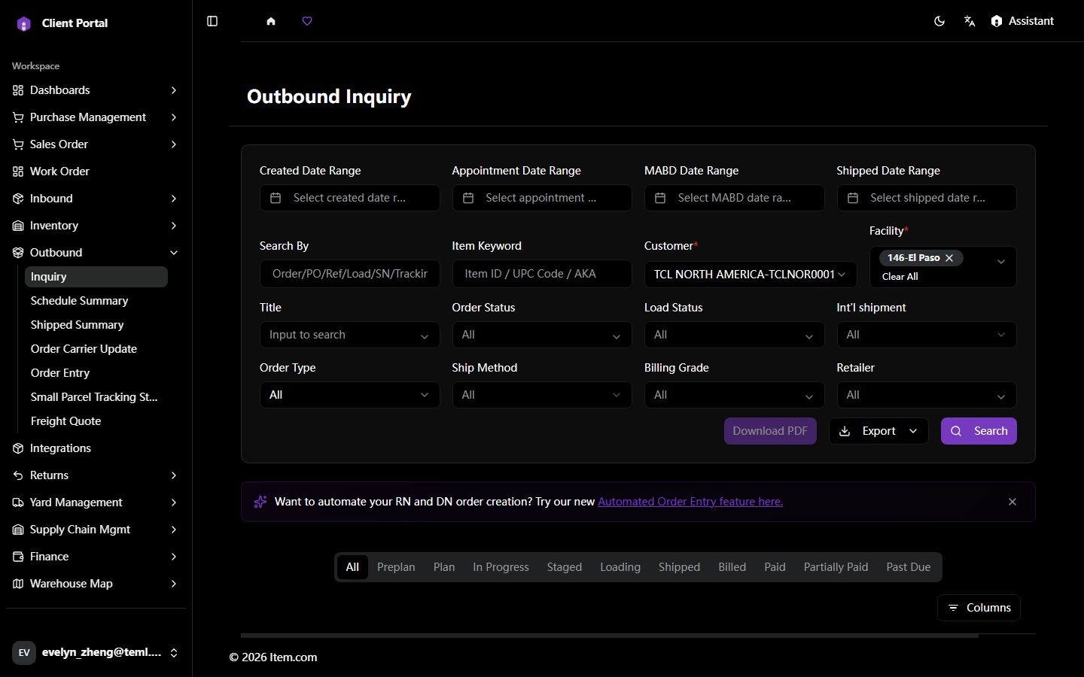Dismiss the Automated Order Entry banner
Viewport: 1084px width, 677px height.
[1012, 502]
